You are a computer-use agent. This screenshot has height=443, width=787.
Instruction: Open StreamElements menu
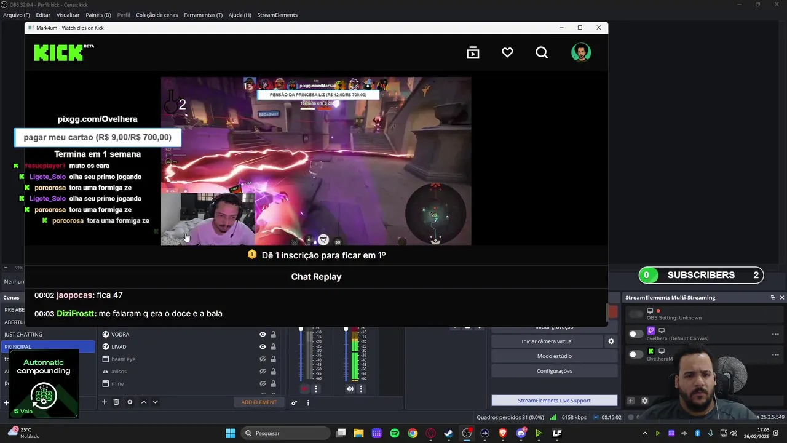(x=277, y=15)
